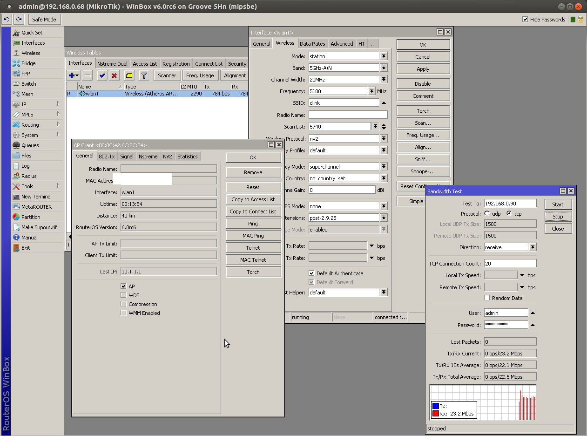This screenshot has width=587, height=436.
Task: Open the Log sidebar icon
Action: pyautogui.click(x=16, y=166)
